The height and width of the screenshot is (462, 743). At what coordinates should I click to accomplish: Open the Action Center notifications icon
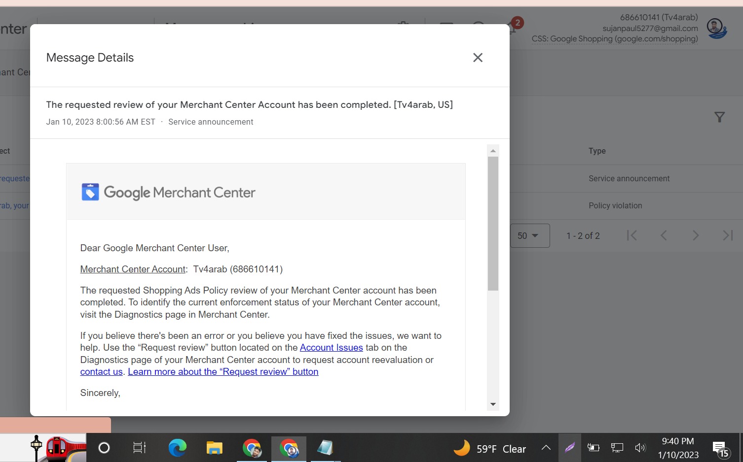tap(720, 448)
